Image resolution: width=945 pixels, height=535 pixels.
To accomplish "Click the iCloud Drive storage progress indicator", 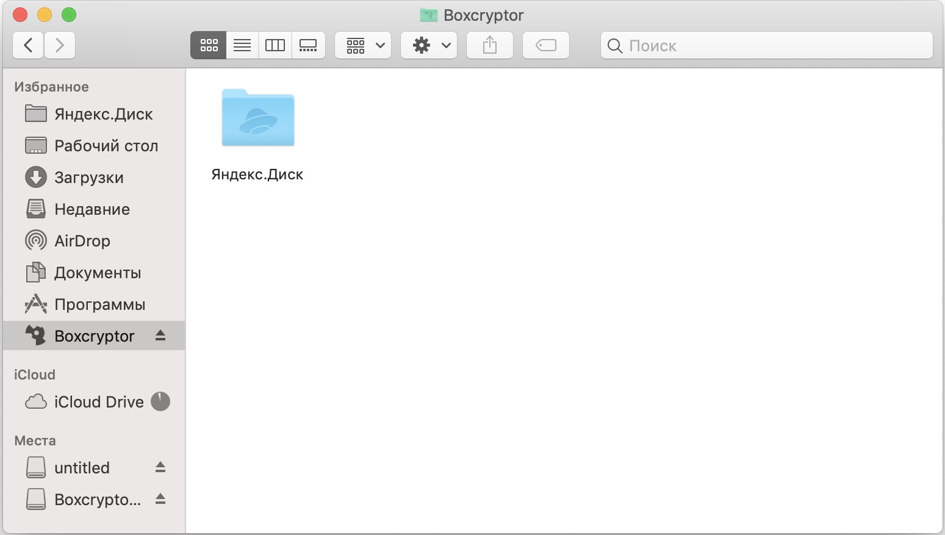I will (x=160, y=401).
